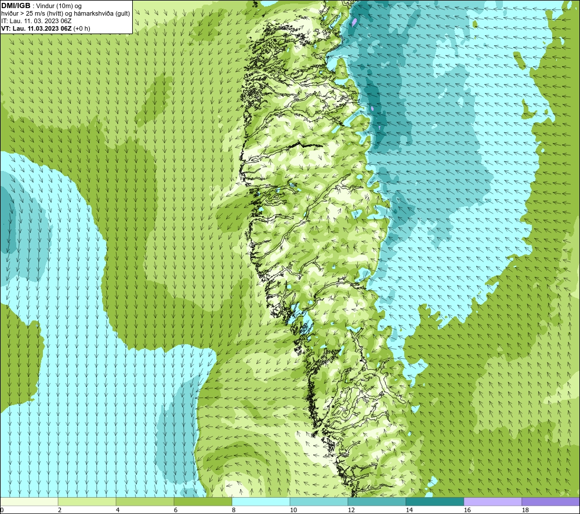Click the legend label '8'

pyautogui.click(x=234, y=511)
